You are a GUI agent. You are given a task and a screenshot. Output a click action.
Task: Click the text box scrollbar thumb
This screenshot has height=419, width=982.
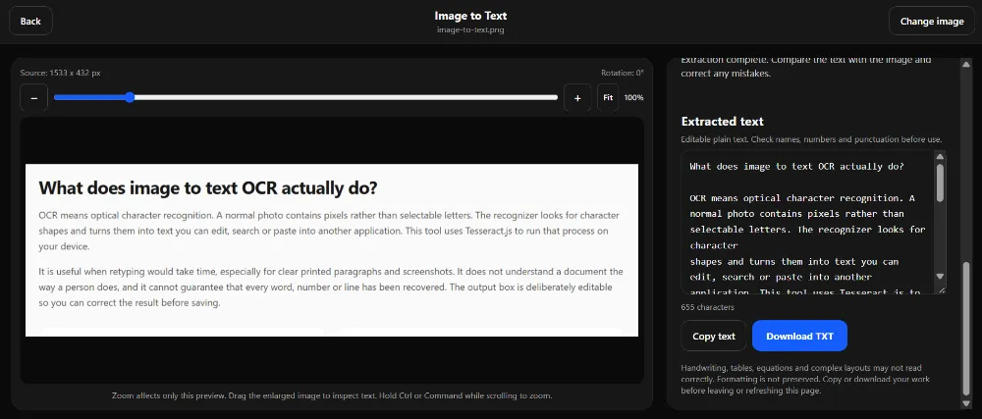[940, 183]
